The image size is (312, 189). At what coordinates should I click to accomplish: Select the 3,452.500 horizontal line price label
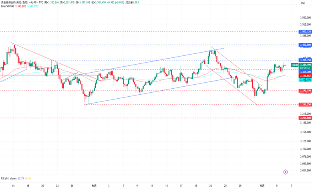pyautogui.click(x=305, y=45)
